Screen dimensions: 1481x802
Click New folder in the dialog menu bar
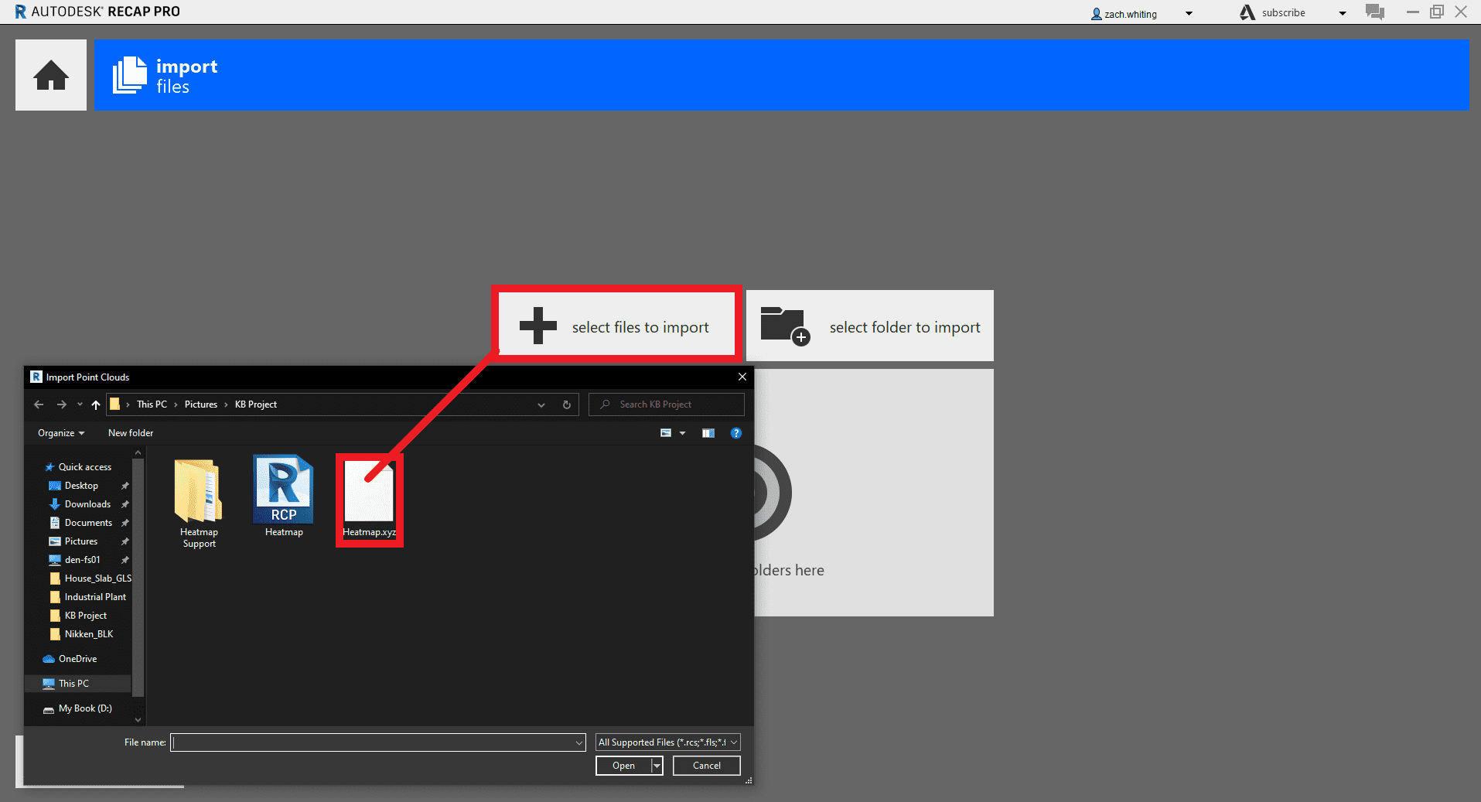coord(130,432)
